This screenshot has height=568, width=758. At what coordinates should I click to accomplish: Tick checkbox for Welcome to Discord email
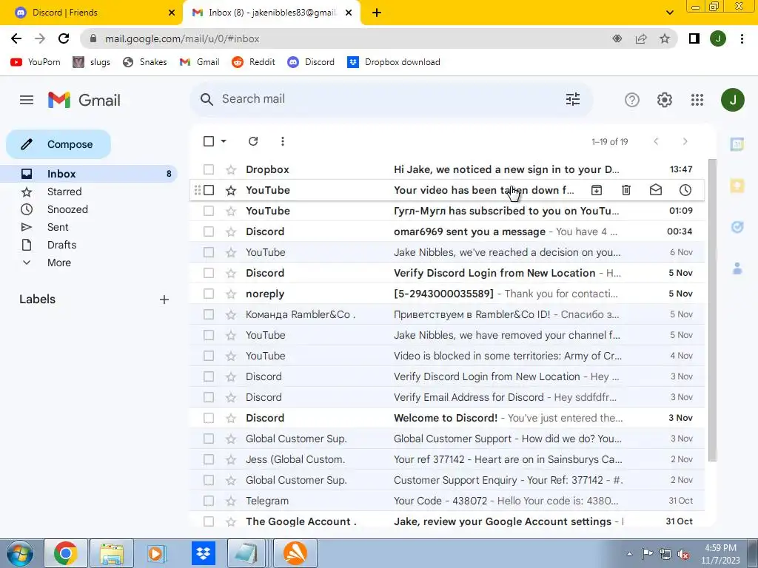(208, 418)
